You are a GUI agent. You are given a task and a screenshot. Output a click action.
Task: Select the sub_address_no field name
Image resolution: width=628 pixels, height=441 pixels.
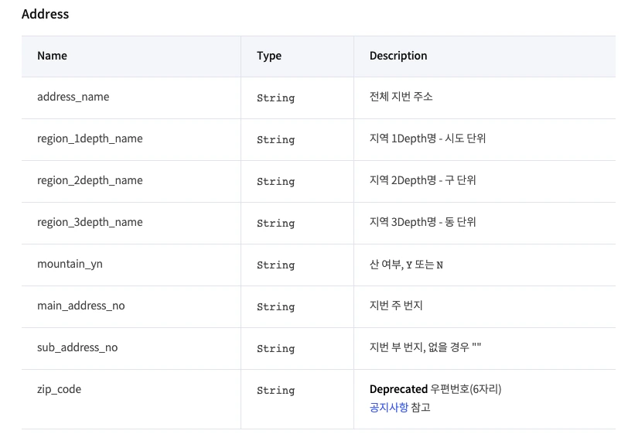77,348
